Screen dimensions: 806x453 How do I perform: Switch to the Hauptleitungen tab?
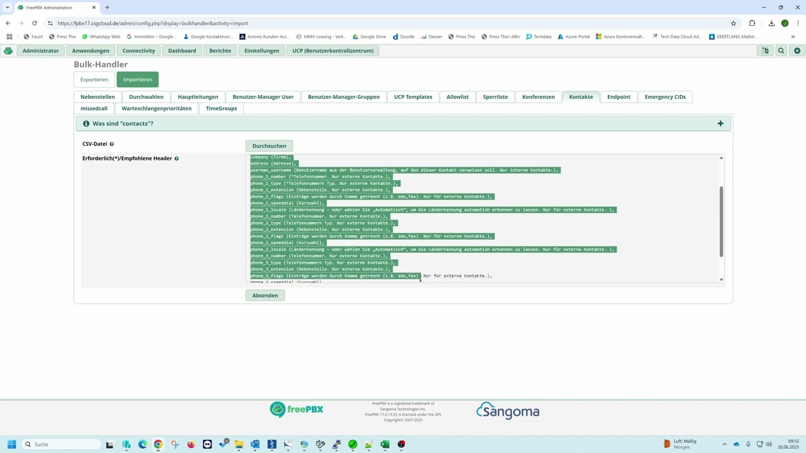pos(198,97)
